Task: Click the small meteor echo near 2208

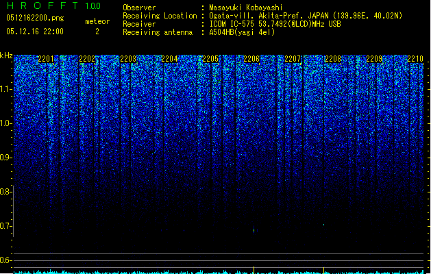Action: [324, 225]
